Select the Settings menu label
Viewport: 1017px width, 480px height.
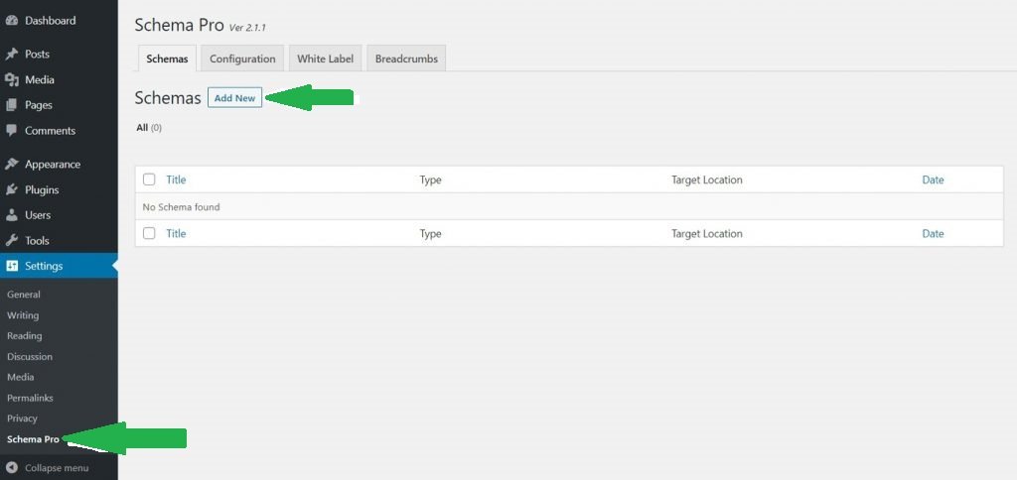click(44, 266)
